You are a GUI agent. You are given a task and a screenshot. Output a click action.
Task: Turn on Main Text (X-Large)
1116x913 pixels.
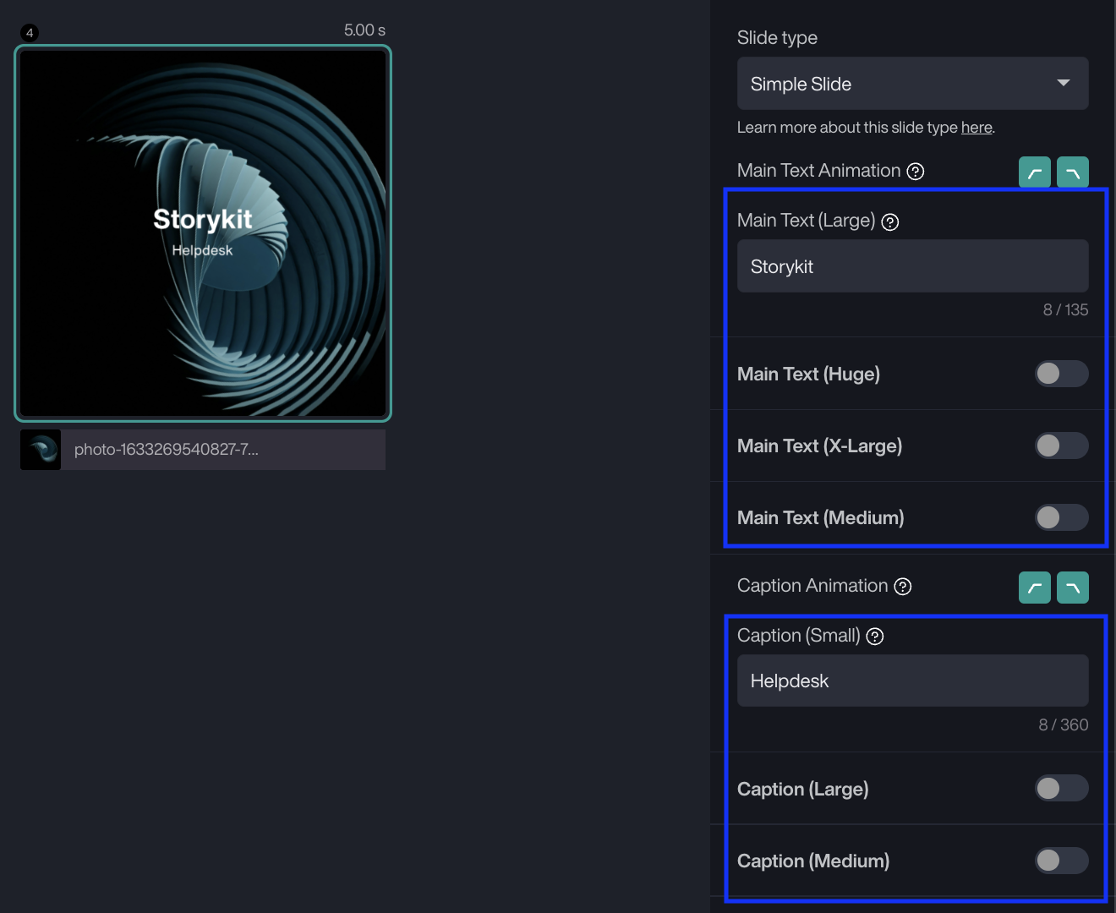[x=1061, y=446]
